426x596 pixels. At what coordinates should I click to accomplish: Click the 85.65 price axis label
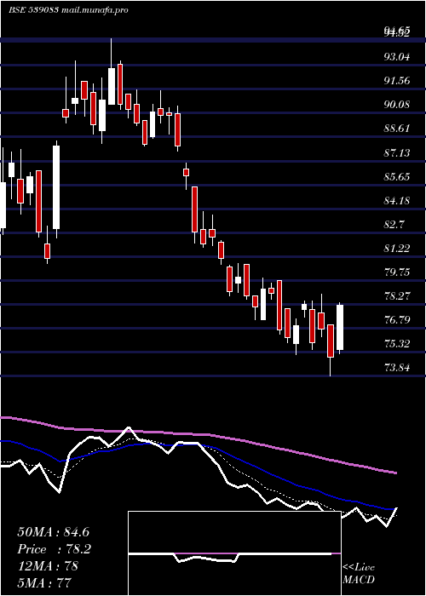[397, 177]
